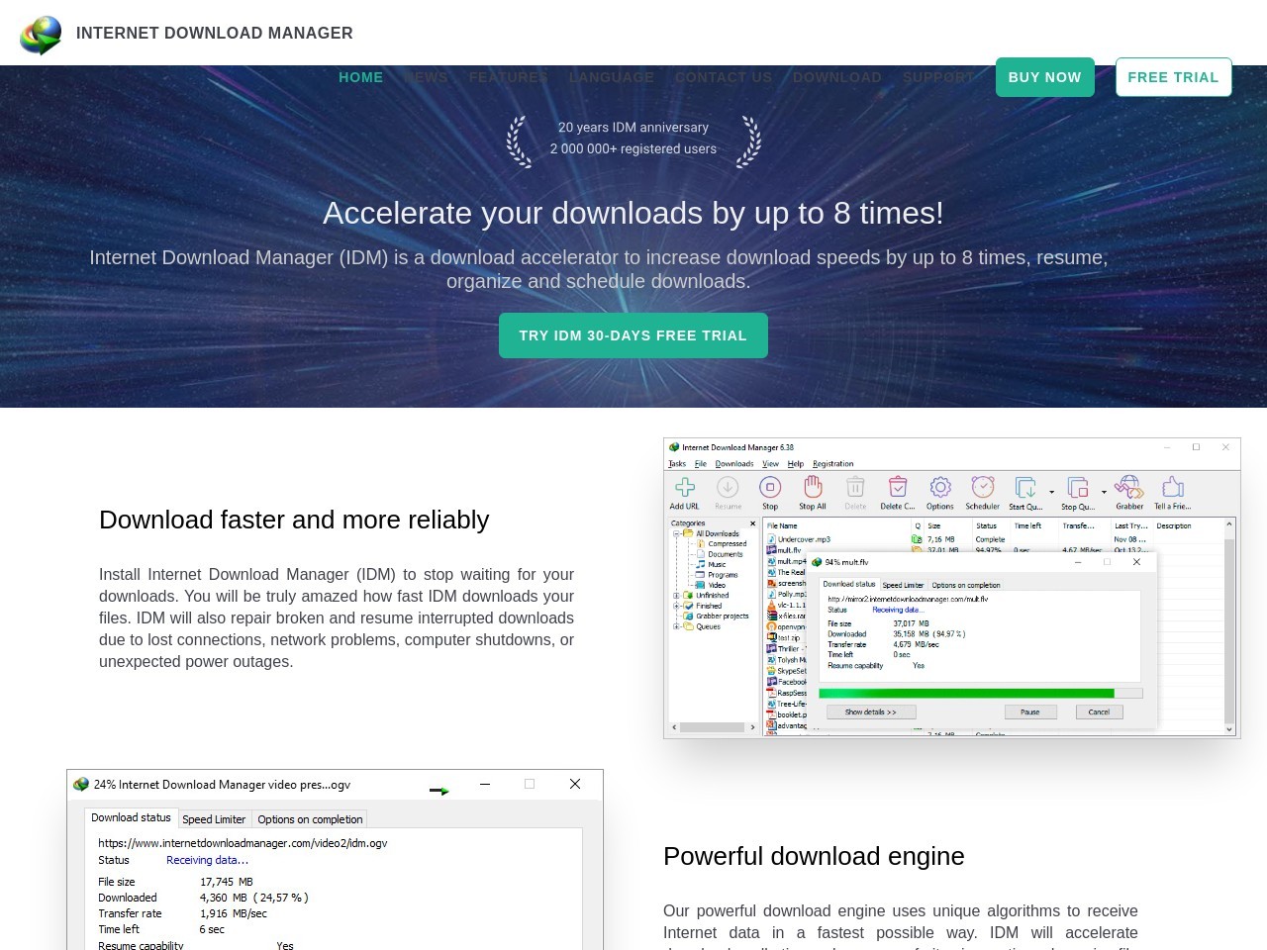The height and width of the screenshot is (950, 1267).
Task: Open Options gear icon in IDM toolbar
Action: click(x=940, y=487)
